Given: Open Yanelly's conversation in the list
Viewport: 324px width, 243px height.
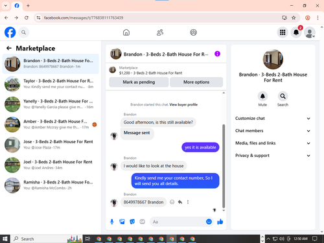Looking at the screenshot, I should tap(51, 104).
